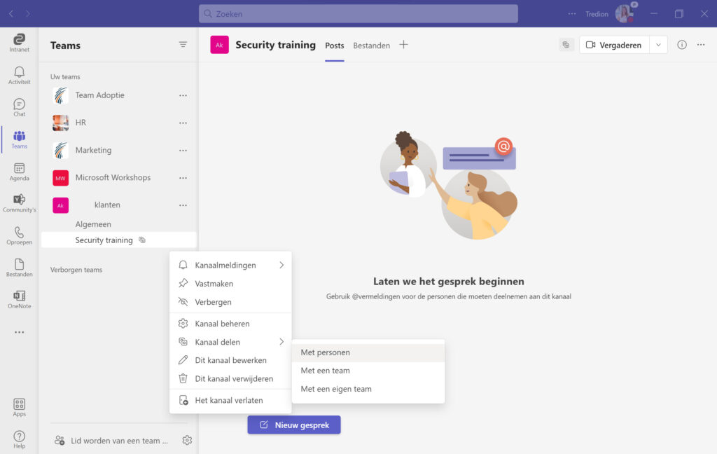
Task: Select the klanten team
Action: coord(107,205)
